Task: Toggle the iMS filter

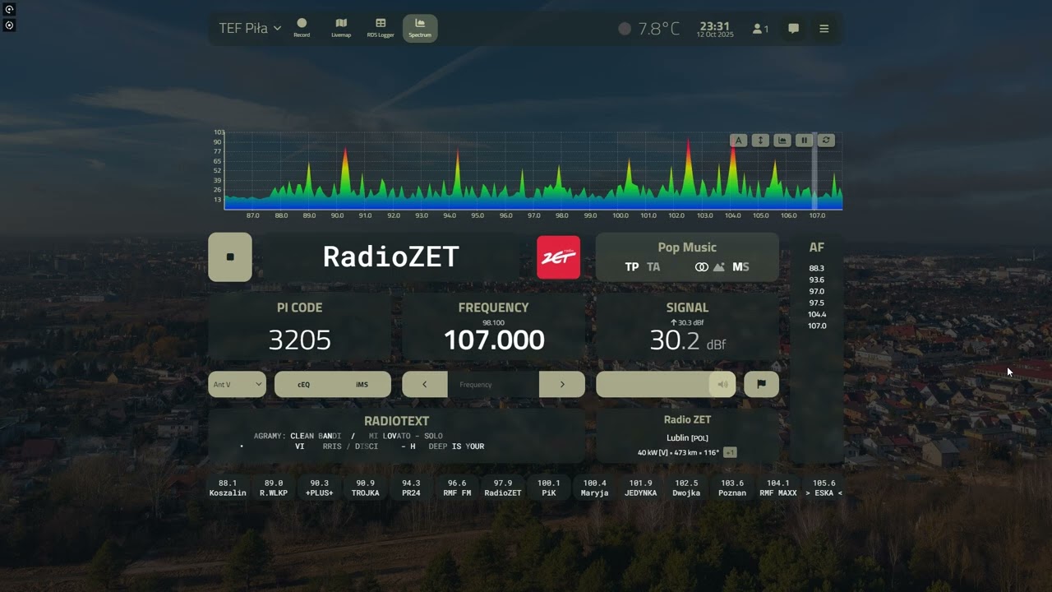Action: pyautogui.click(x=362, y=384)
